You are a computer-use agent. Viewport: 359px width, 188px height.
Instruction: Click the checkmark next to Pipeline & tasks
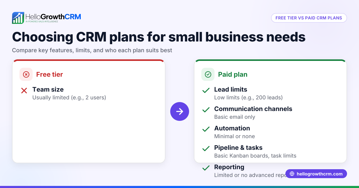(x=206, y=149)
